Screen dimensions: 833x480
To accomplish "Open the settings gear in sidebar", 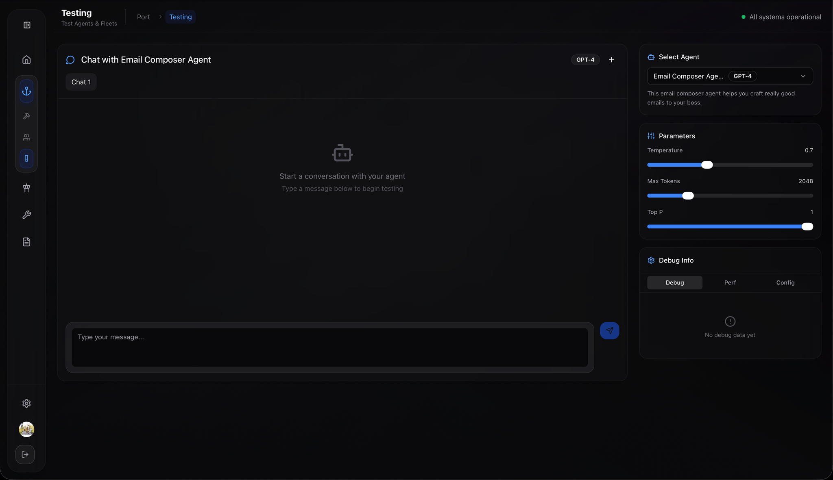I will [26, 403].
